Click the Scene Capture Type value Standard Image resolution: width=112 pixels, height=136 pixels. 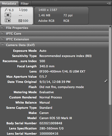(46, 108)
